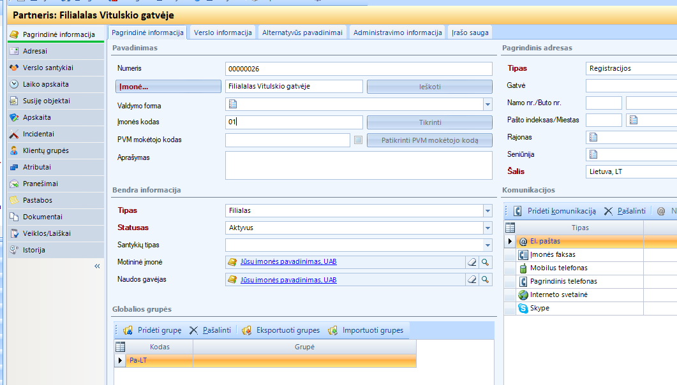Search Motininė įmonė with magnifier icon
The image size is (677, 385).
486,262
